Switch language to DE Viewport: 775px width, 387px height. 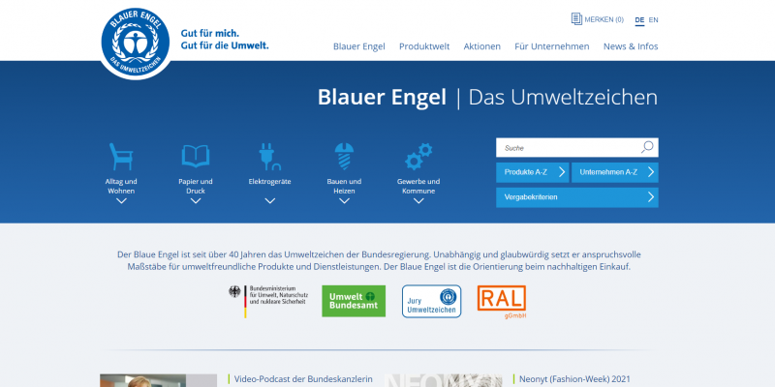[639, 20]
